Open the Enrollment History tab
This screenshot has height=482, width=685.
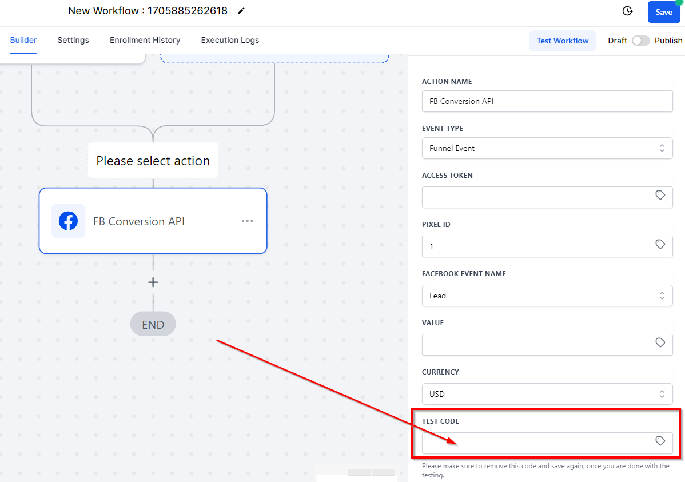[x=145, y=40]
